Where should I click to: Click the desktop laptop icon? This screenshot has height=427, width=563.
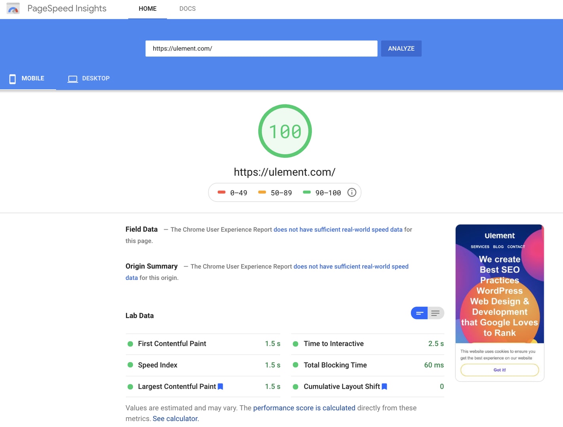(72, 79)
